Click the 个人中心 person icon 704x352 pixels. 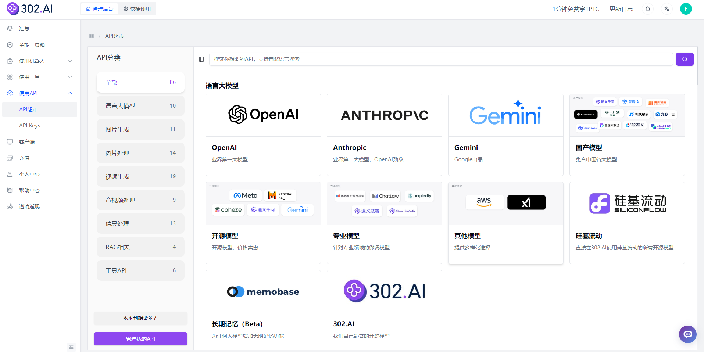point(10,174)
